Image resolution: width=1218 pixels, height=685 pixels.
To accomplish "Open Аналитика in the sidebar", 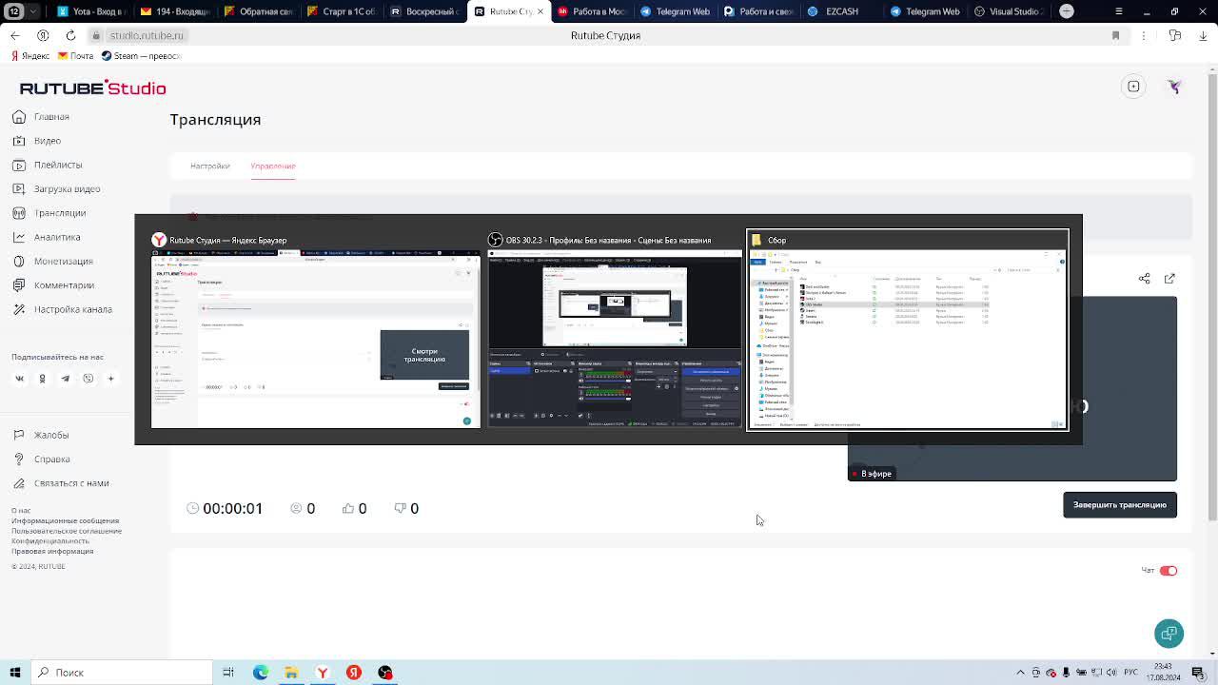I will coord(47,237).
